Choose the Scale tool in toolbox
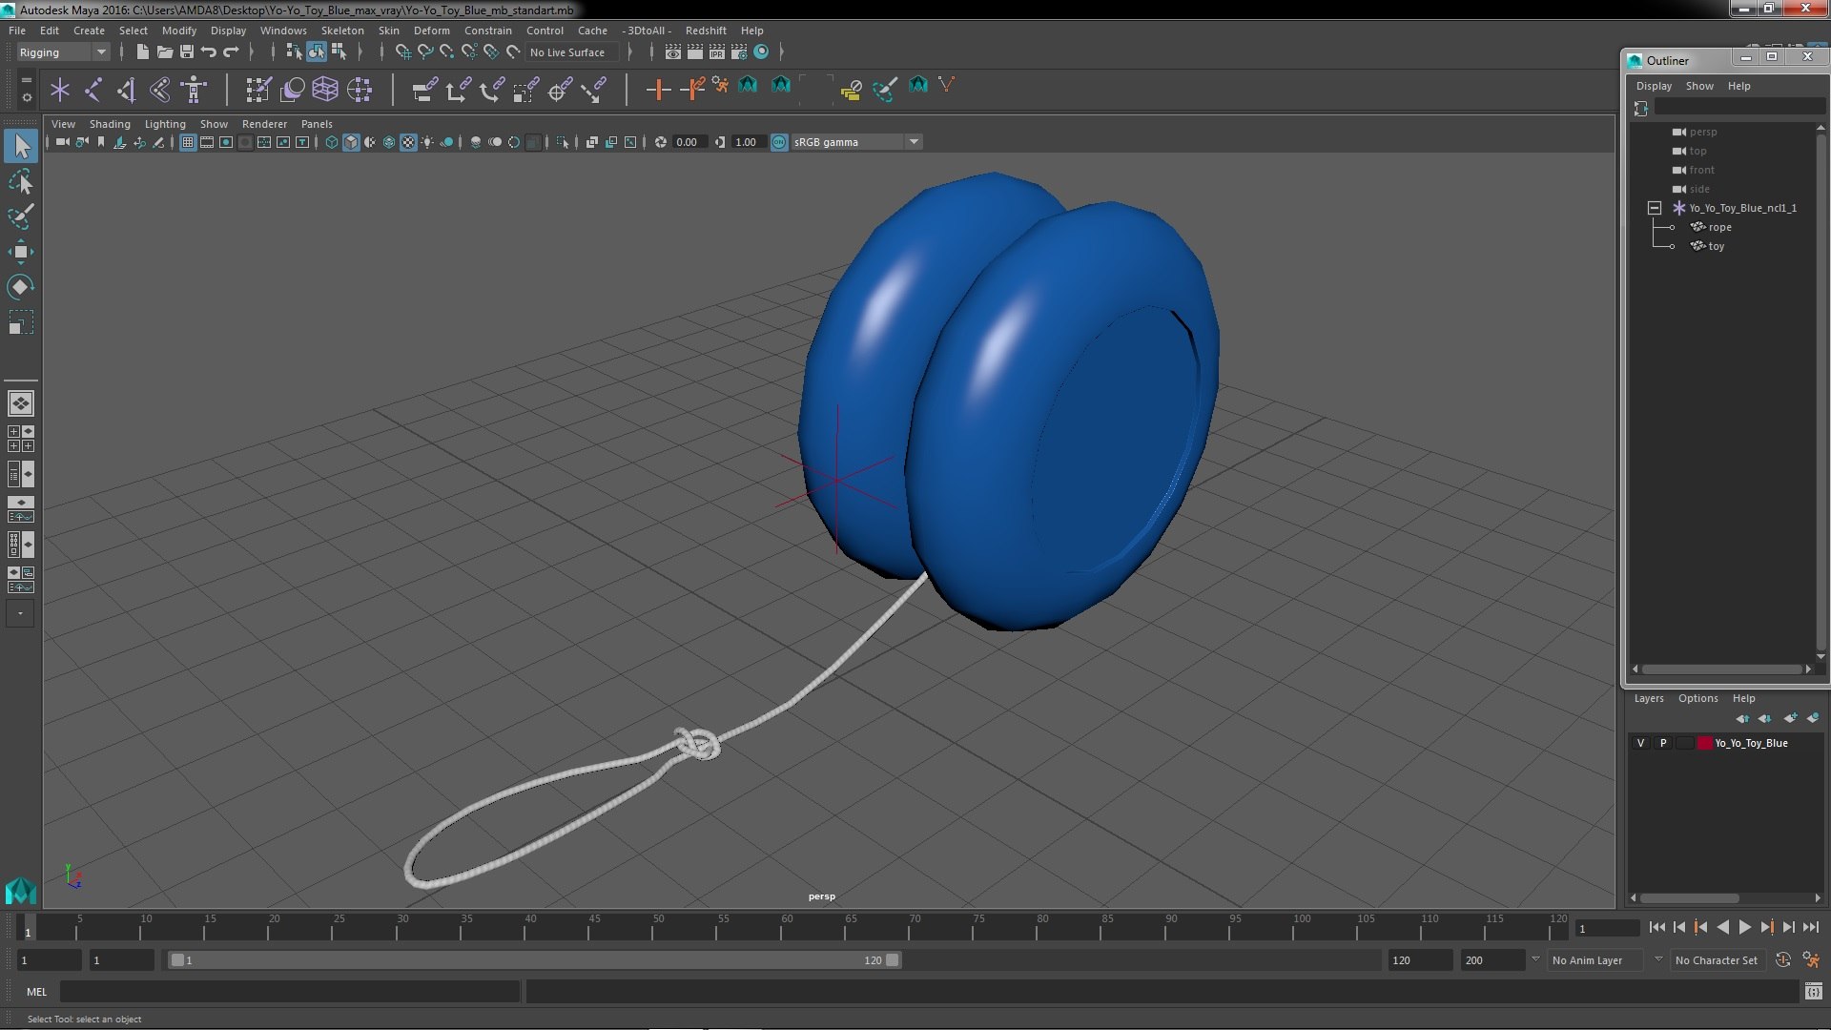 pyautogui.click(x=21, y=322)
